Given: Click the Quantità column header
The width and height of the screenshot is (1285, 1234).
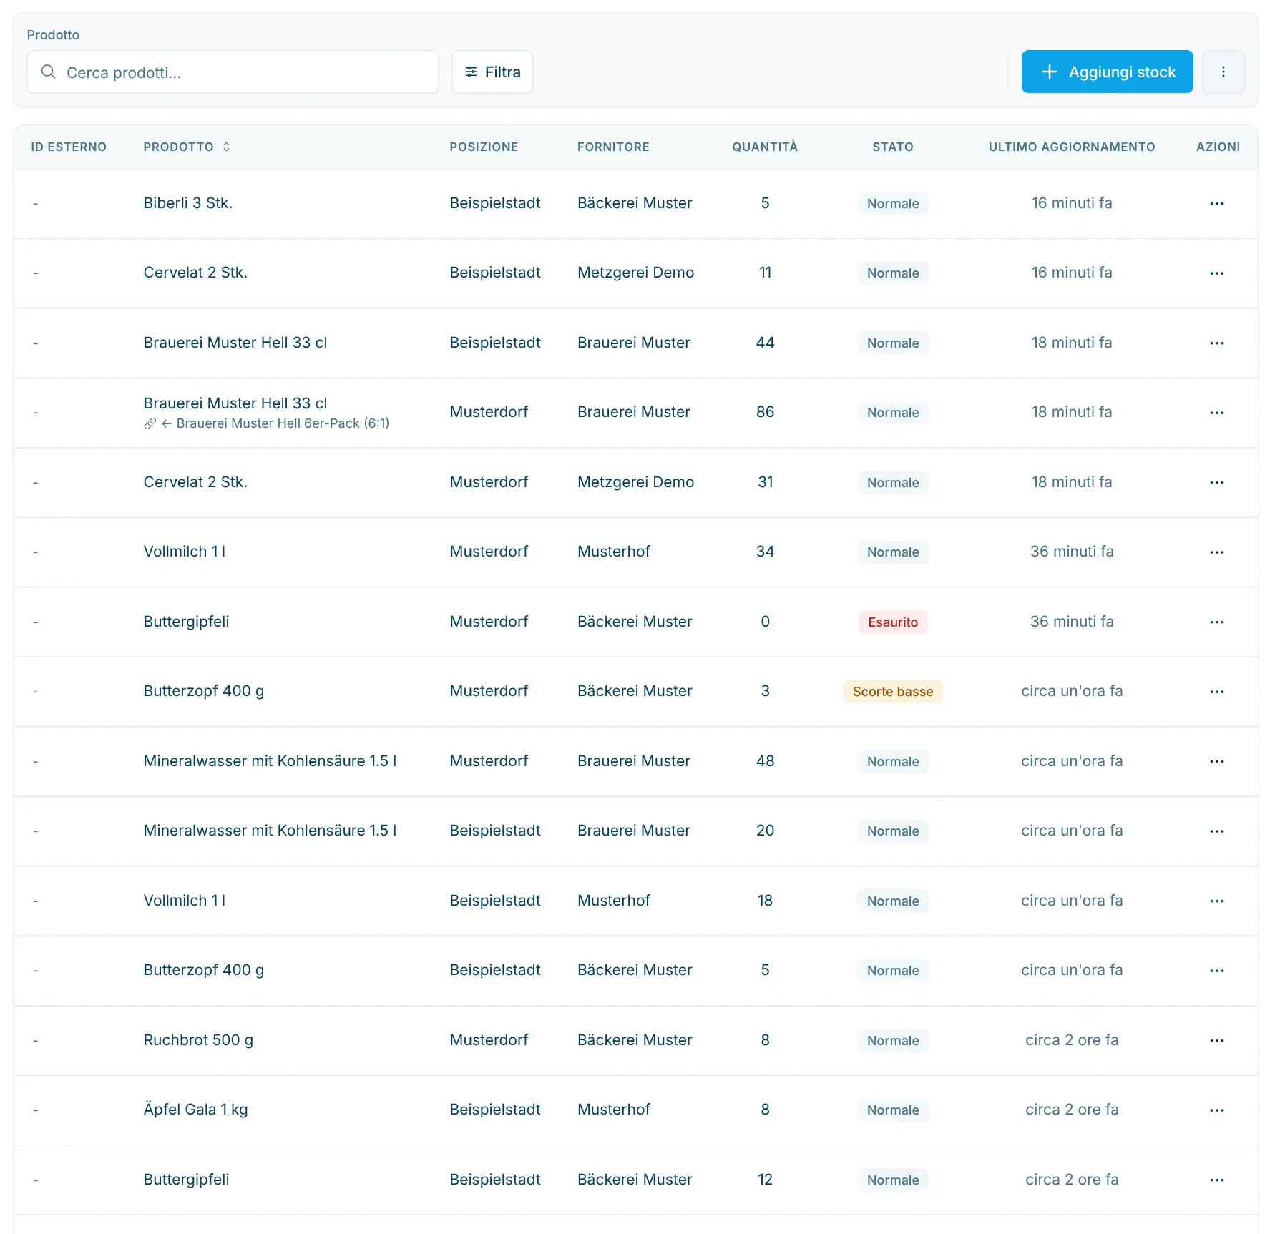Looking at the screenshot, I should coord(765,147).
